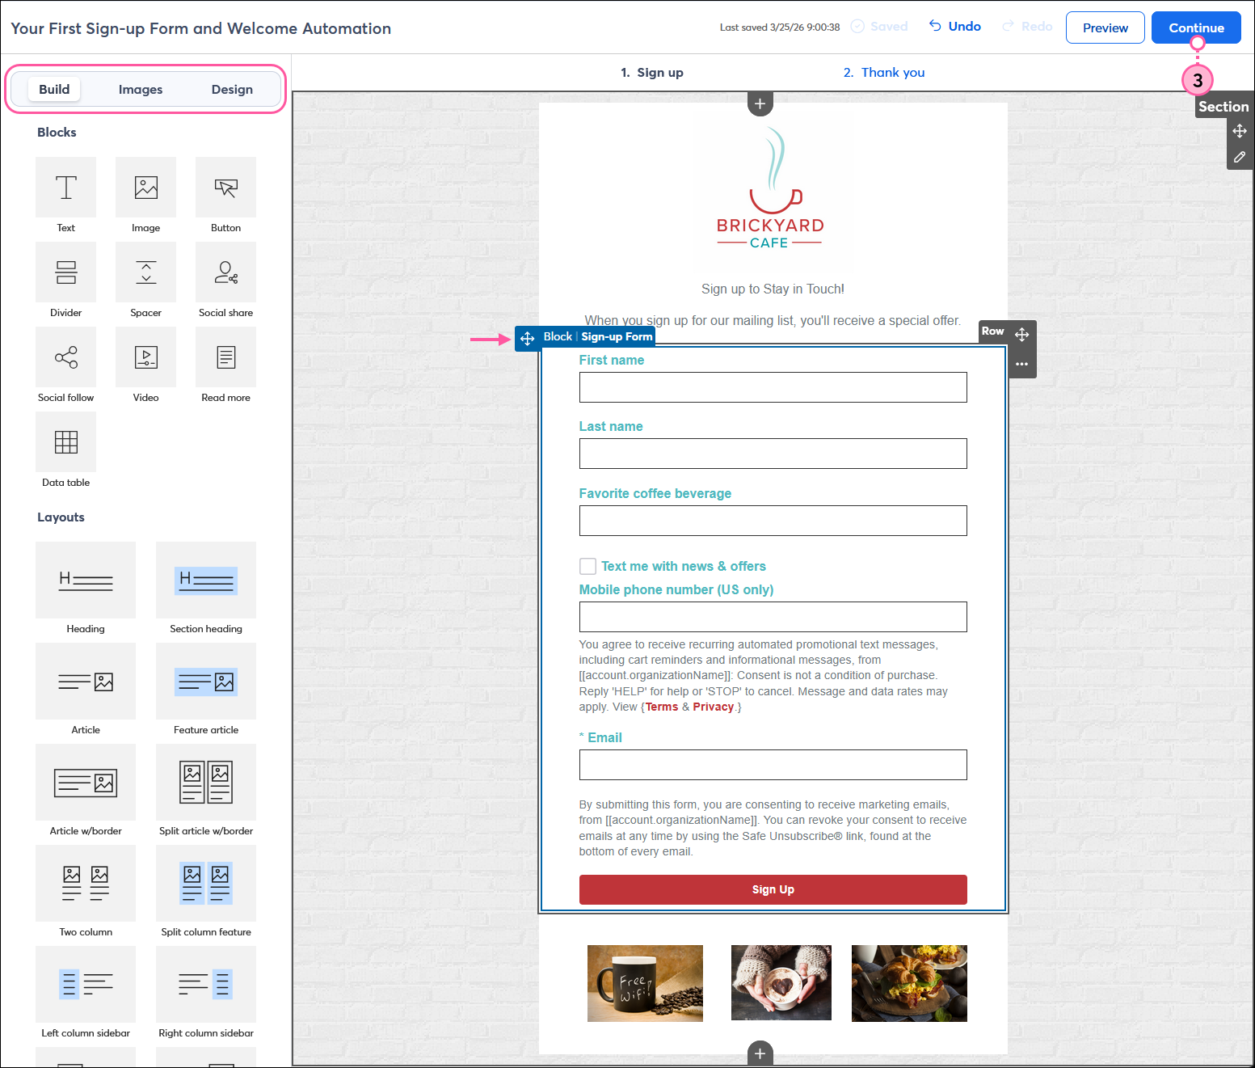Screen dimensions: 1255x1068
Task: Switch to the Images tab
Action: (x=141, y=89)
